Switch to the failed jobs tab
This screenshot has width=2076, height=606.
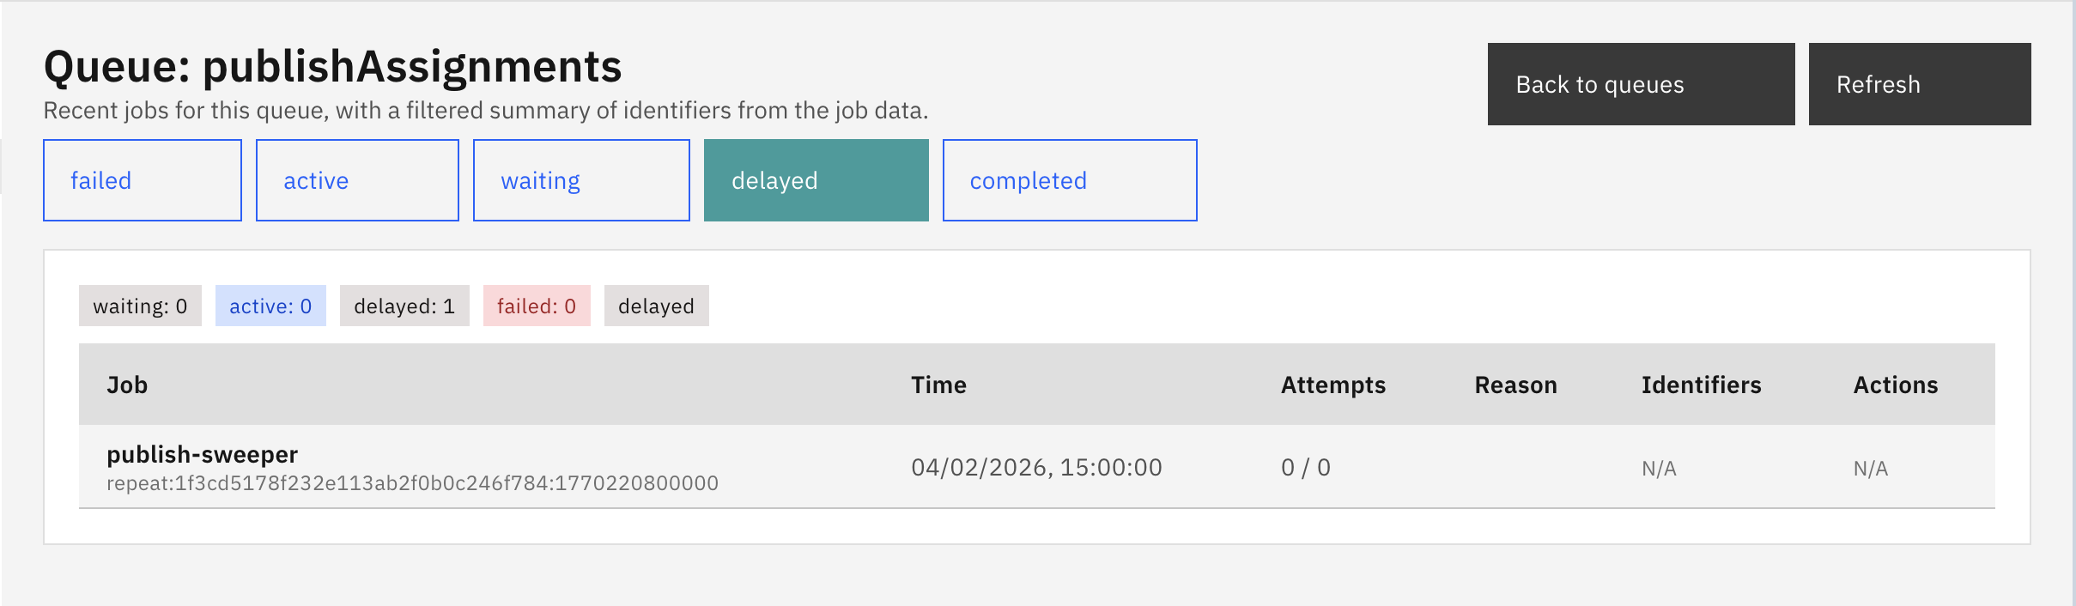point(143,180)
